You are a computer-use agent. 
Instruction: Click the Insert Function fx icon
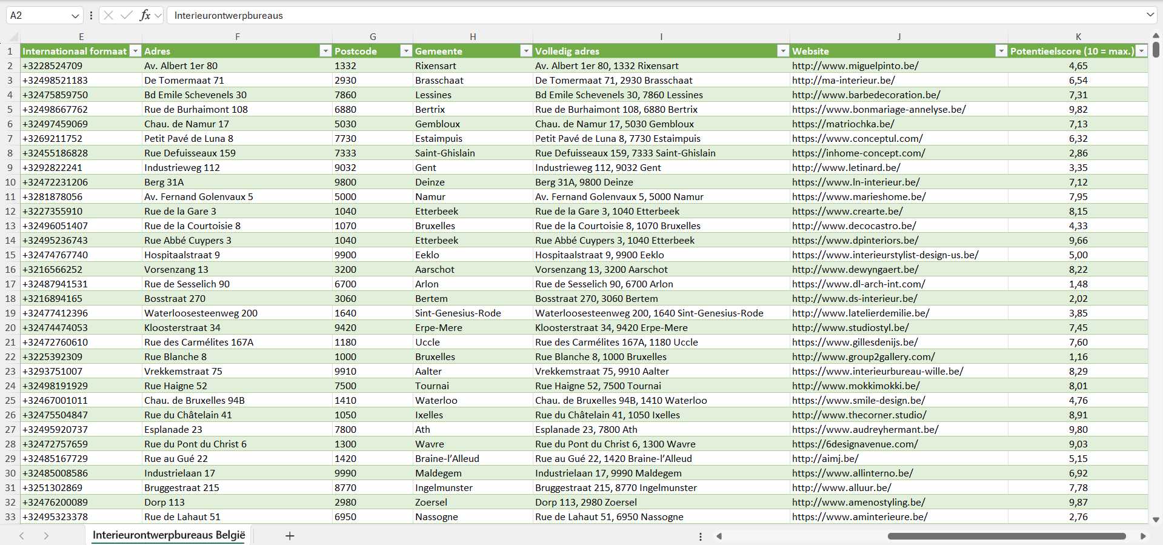(x=145, y=15)
